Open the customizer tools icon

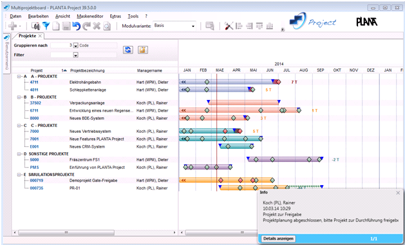tap(229, 26)
